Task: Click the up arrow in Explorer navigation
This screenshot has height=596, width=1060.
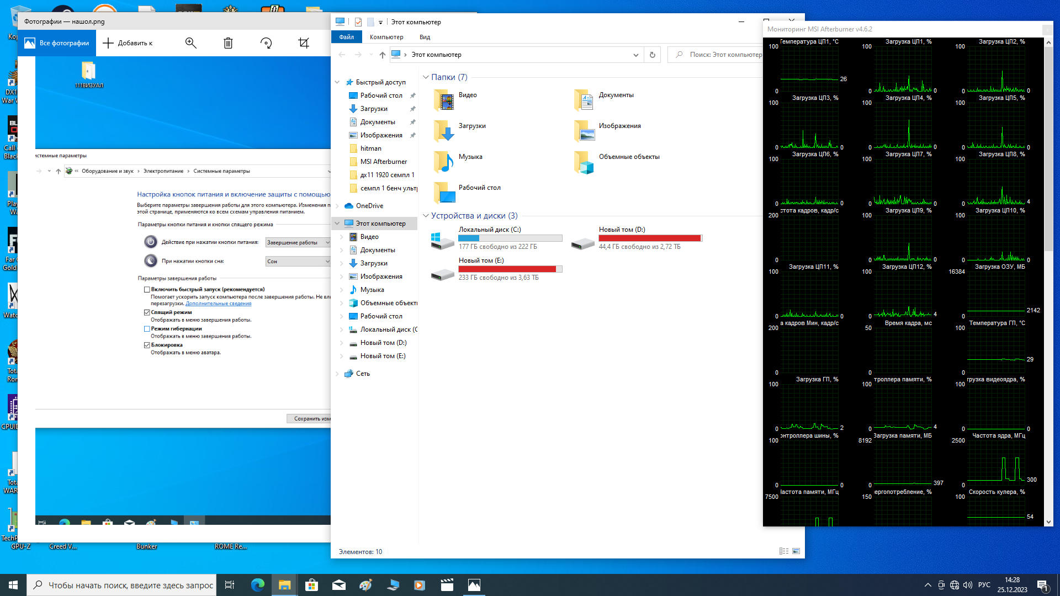Action: point(383,55)
